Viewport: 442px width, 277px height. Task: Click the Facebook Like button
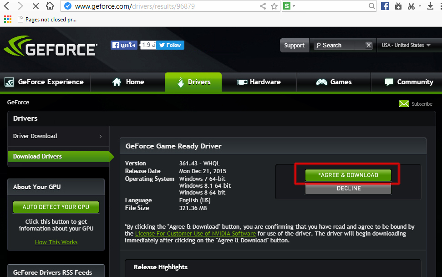(x=124, y=45)
